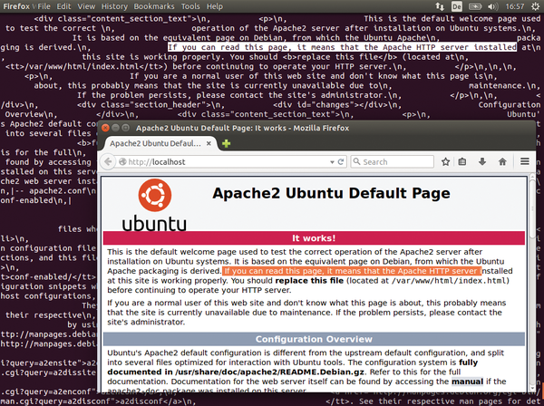
Task: Follow the manual link on the page
Action: point(467,382)
